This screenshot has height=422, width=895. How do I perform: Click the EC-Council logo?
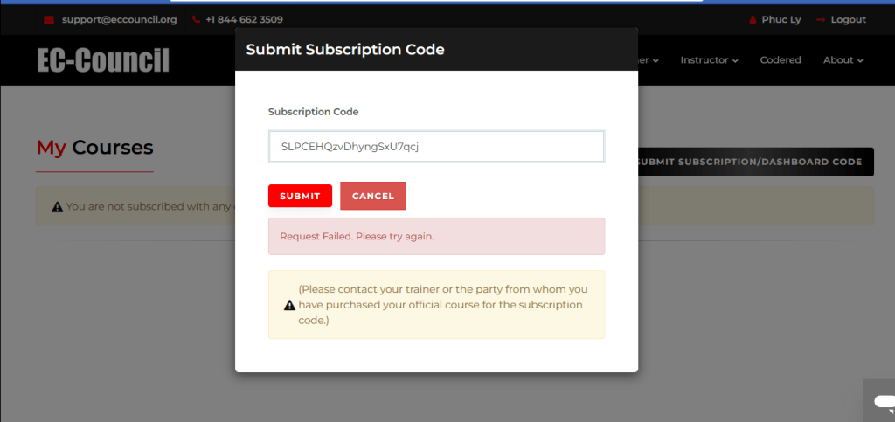103,60
